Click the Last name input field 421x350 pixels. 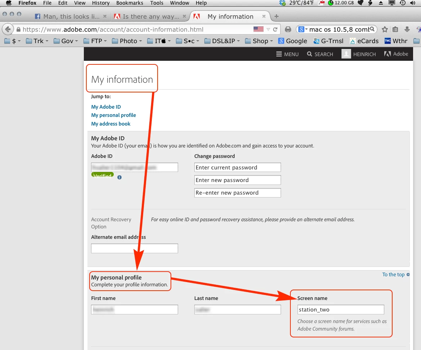(x=237, y=309)
